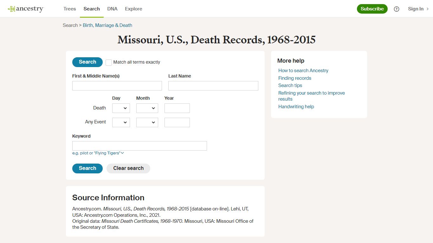Focus the Death Year field

pos(177,108)
